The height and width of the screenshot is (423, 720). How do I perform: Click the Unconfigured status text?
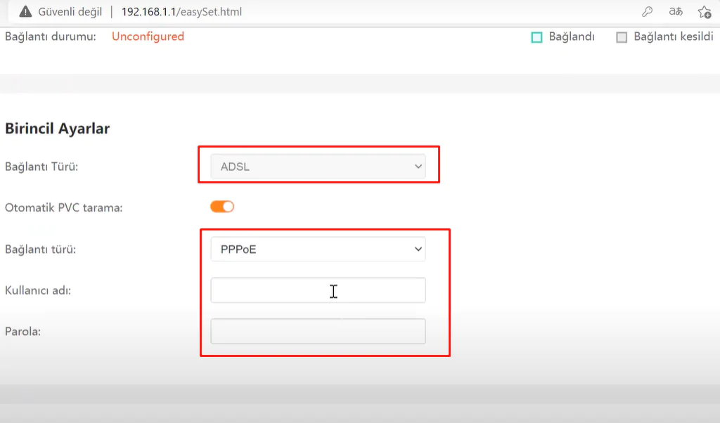[148, 37]
